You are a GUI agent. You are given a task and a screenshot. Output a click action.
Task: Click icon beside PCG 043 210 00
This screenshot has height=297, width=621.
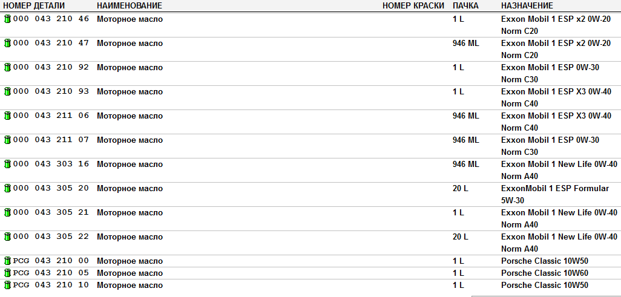click(7, 261)
